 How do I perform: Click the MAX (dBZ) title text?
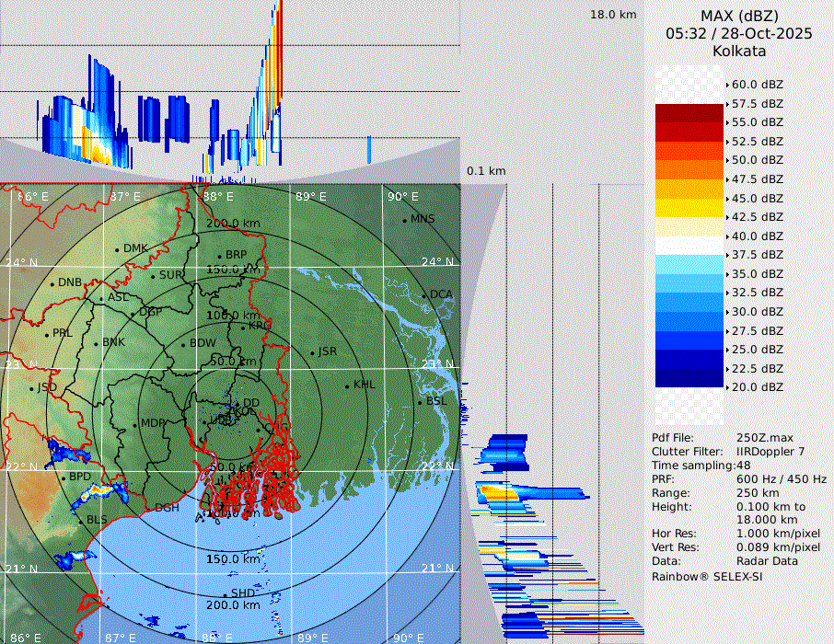coord(739,16)
